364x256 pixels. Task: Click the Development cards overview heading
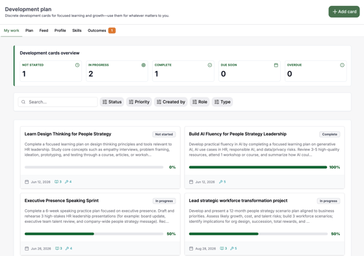click(49, 53)
